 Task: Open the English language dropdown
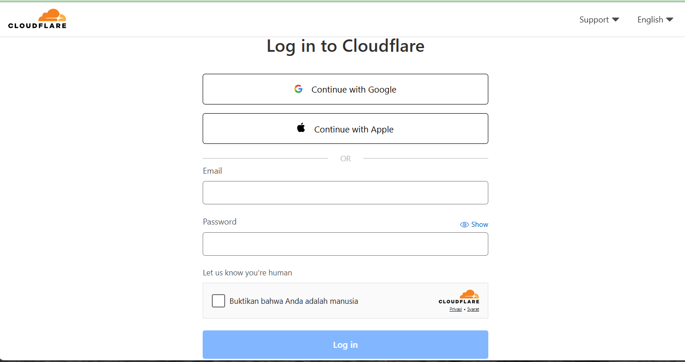point(655,20)
